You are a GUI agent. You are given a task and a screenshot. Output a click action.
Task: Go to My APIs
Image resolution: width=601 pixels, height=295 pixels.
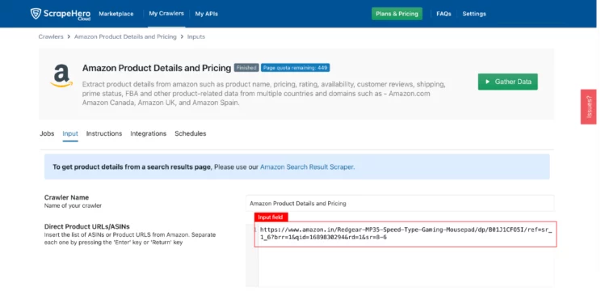206,14
